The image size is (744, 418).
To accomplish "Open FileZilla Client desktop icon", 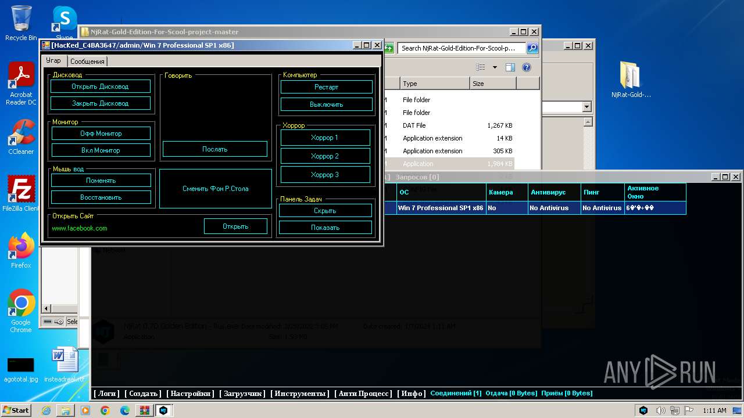I will tap(21, 193).
